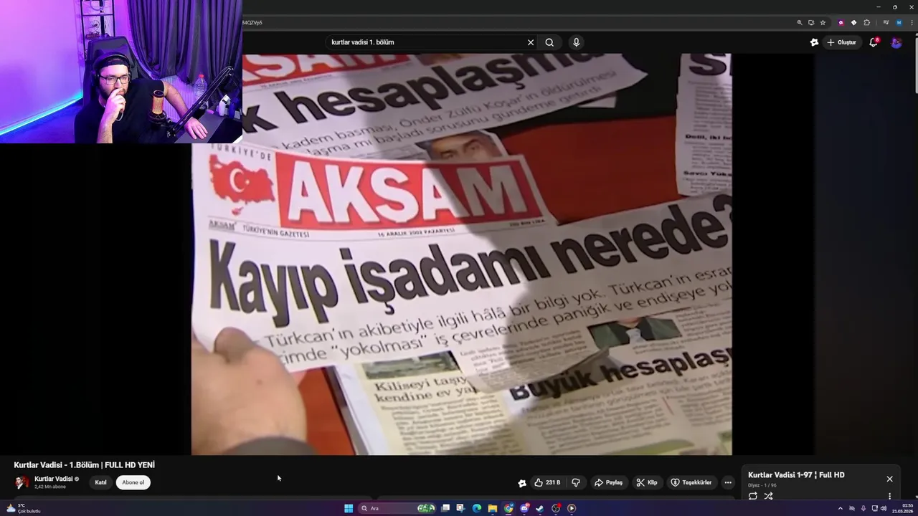The image size is (918, 516).
Task: Open YouTube notifications bell
Action: coord(874,42)
